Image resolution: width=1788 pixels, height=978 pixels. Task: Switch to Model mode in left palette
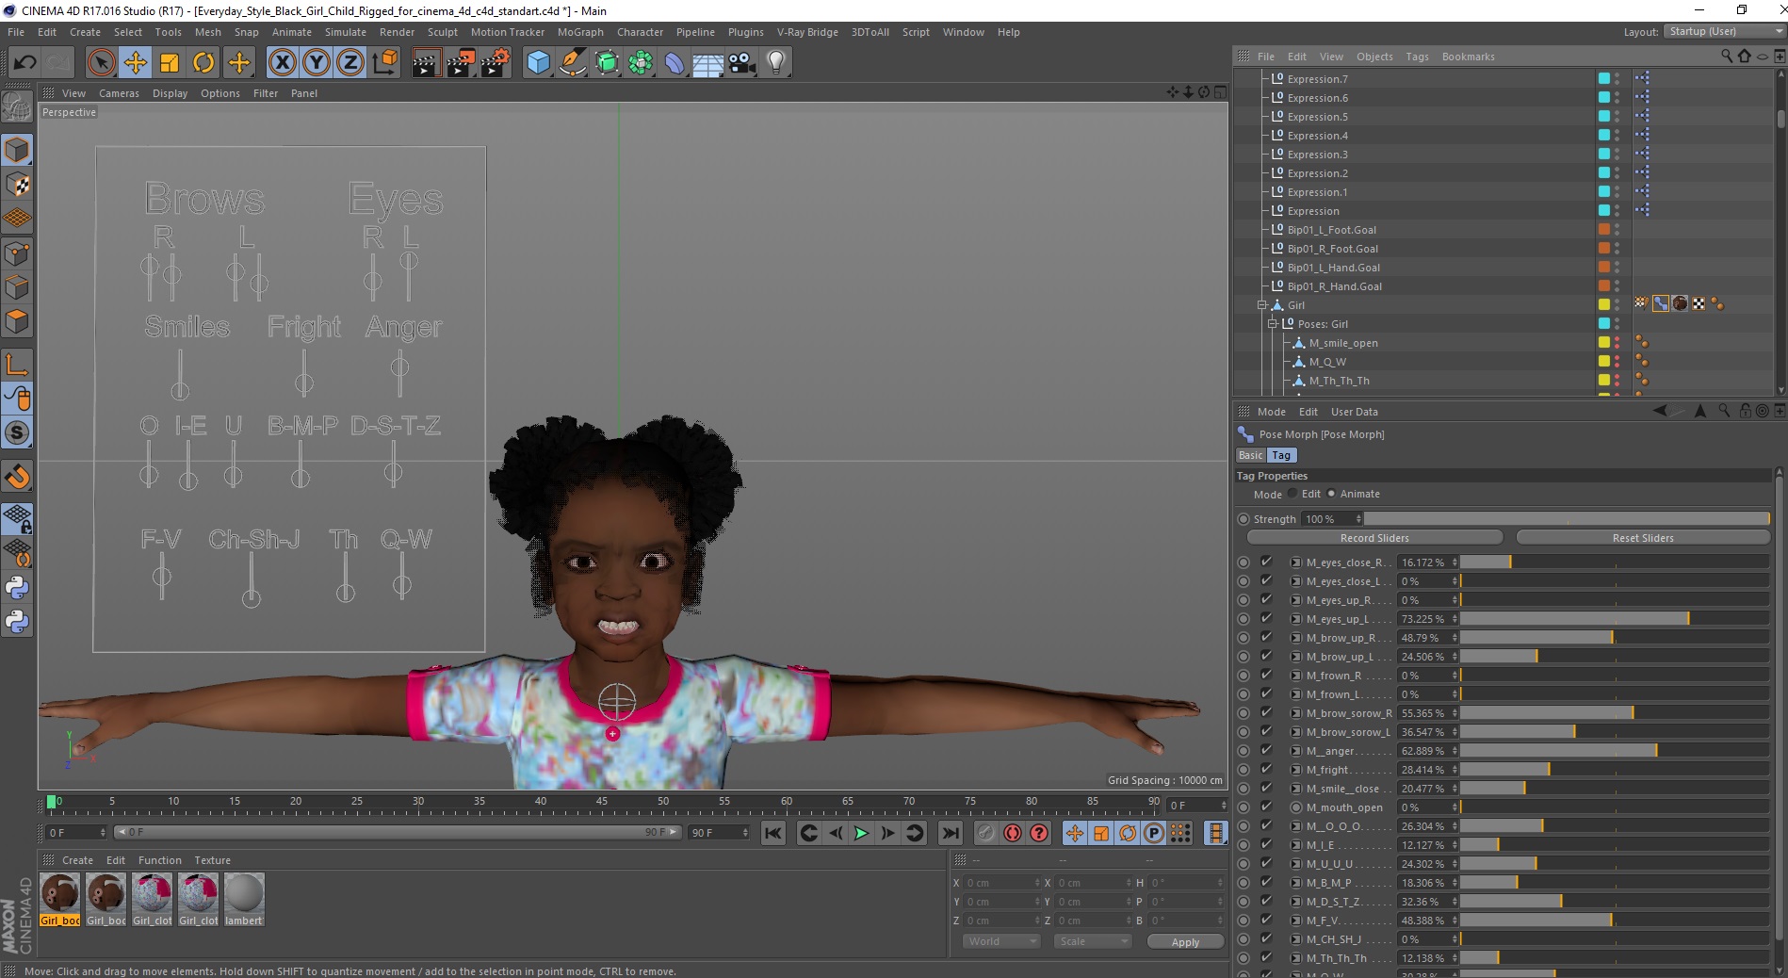pyautogui.click(x=17, y=151)
